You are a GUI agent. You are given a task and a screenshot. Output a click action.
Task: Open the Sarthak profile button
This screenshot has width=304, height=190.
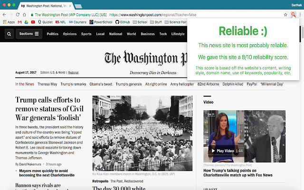(296, 5)
